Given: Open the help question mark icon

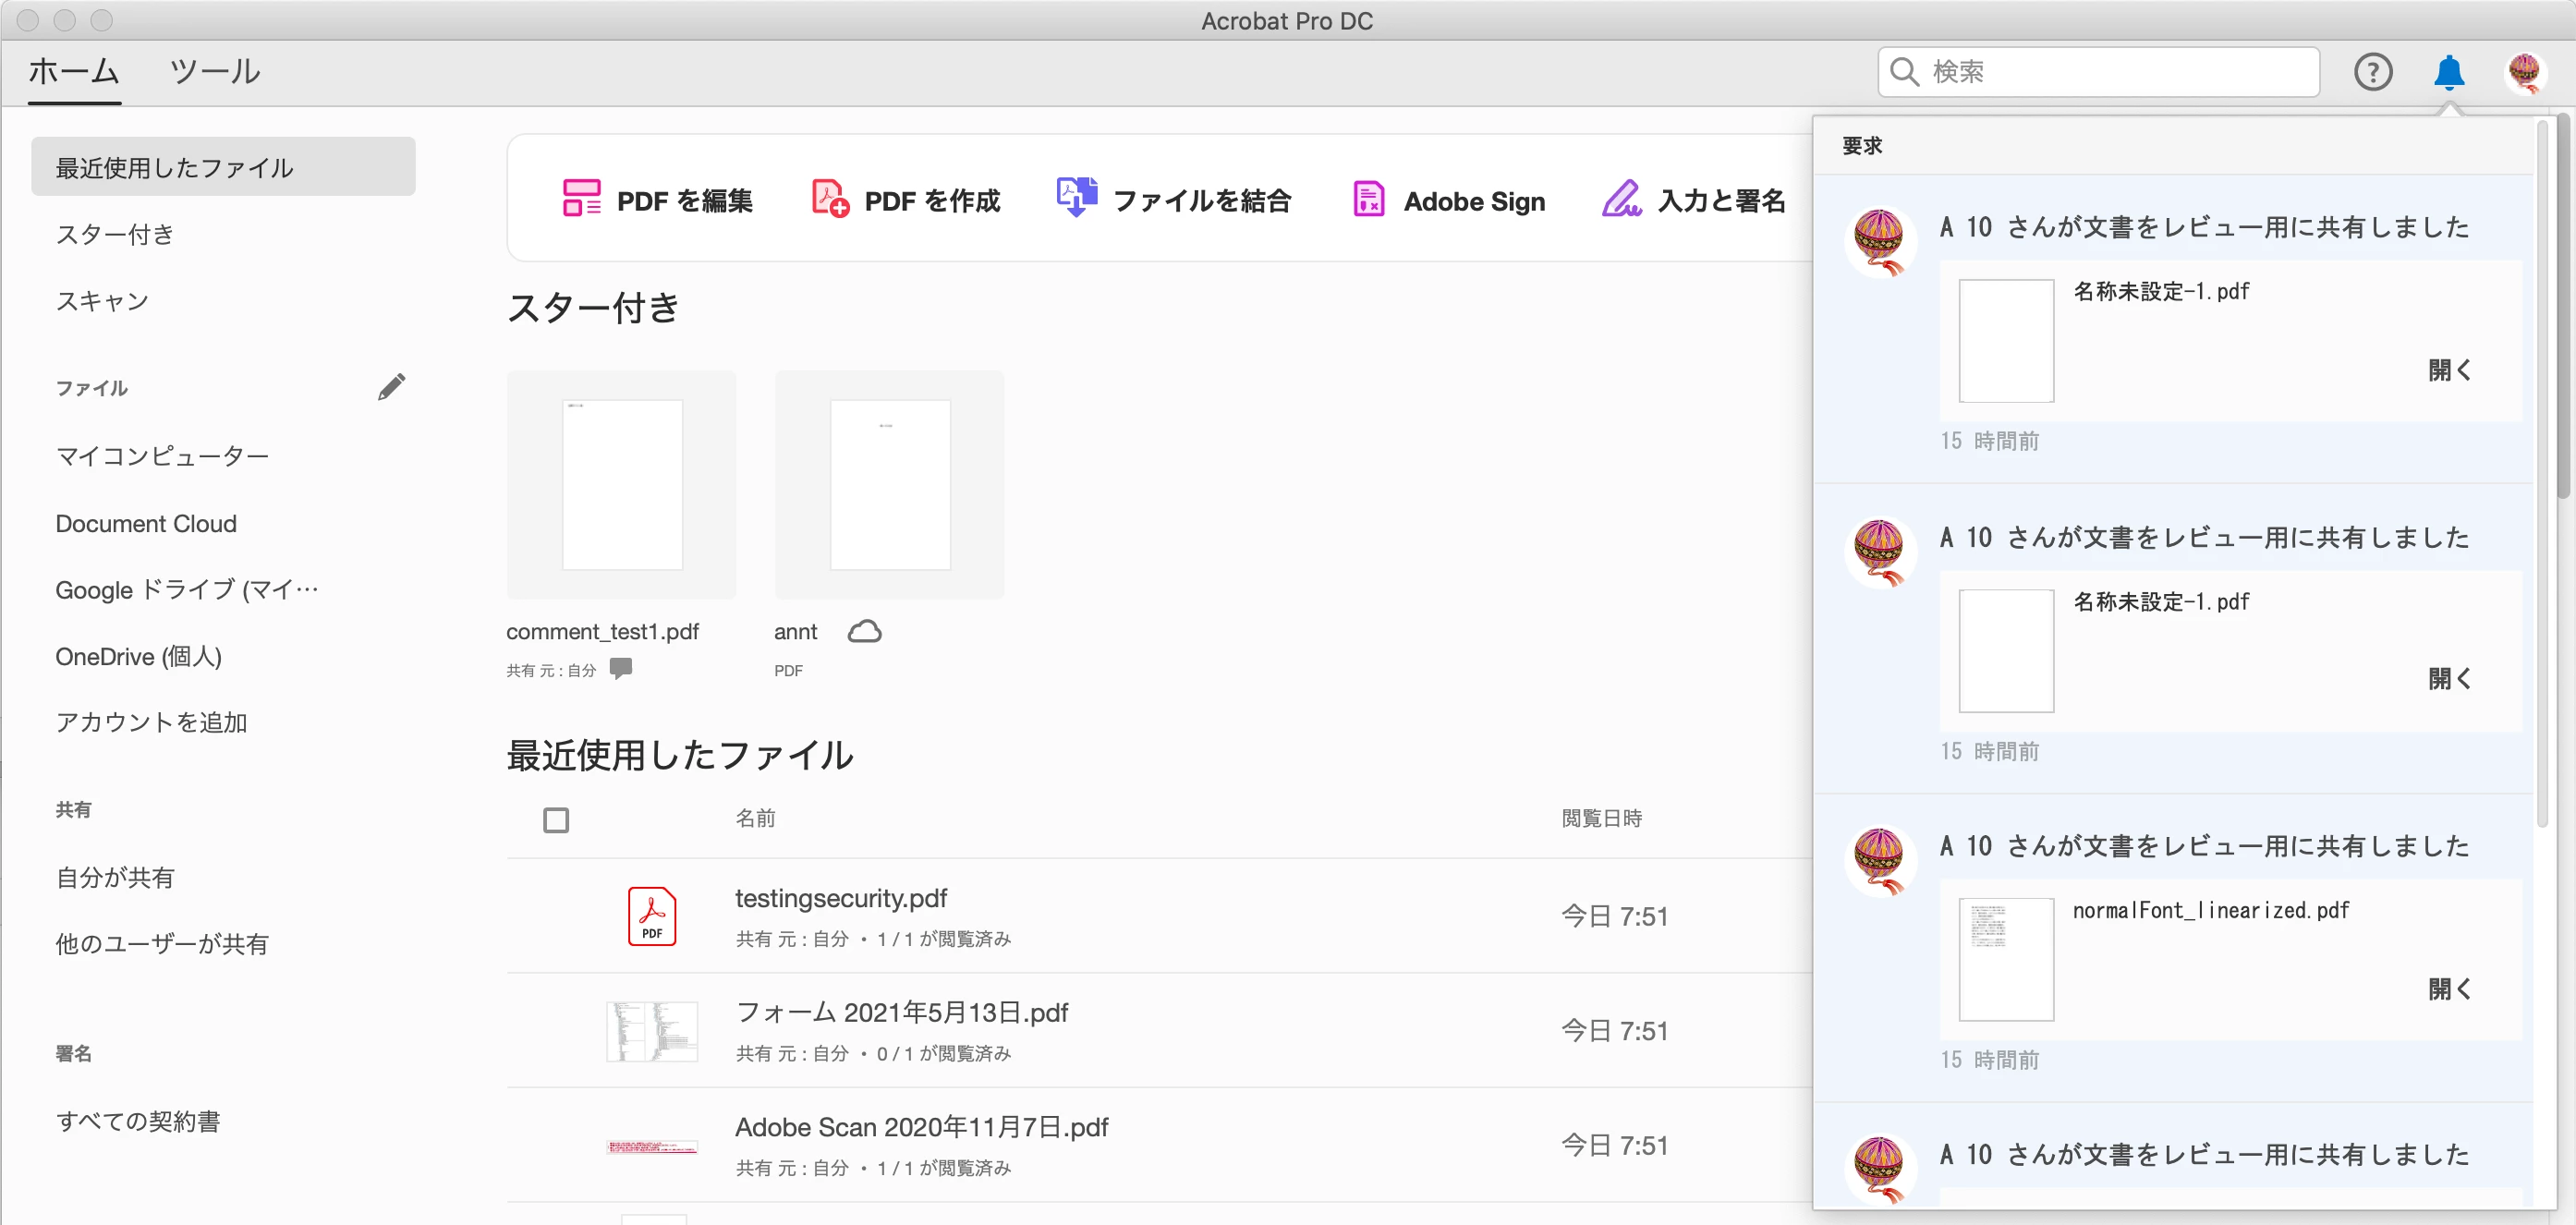Looking at the screenshot, I should (x=2372, y=72).
